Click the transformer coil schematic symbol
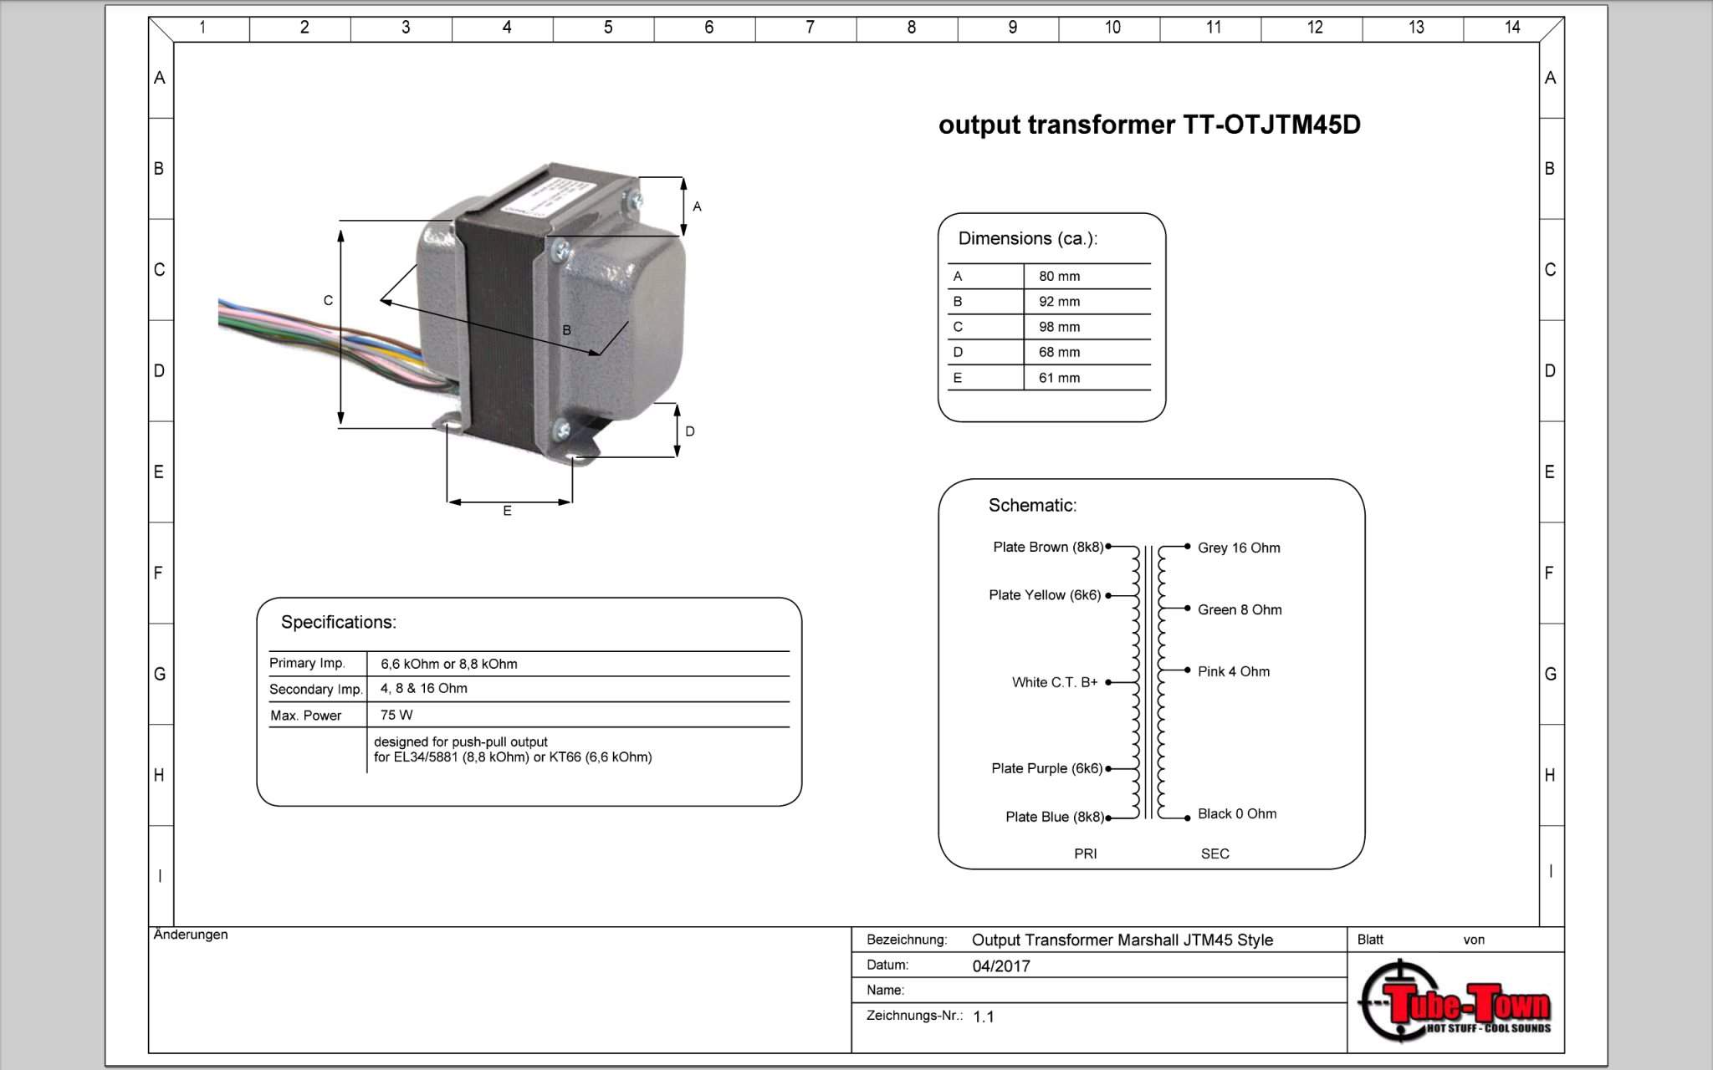 [x=1148, y=681]
